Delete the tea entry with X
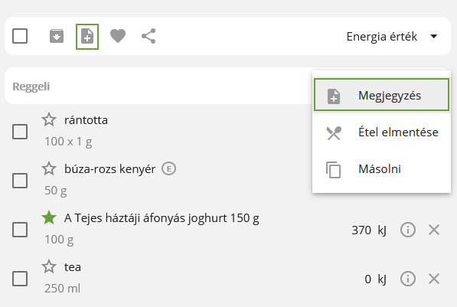The height and width of the screenshot is (307, 457). [x=434, y=279]
